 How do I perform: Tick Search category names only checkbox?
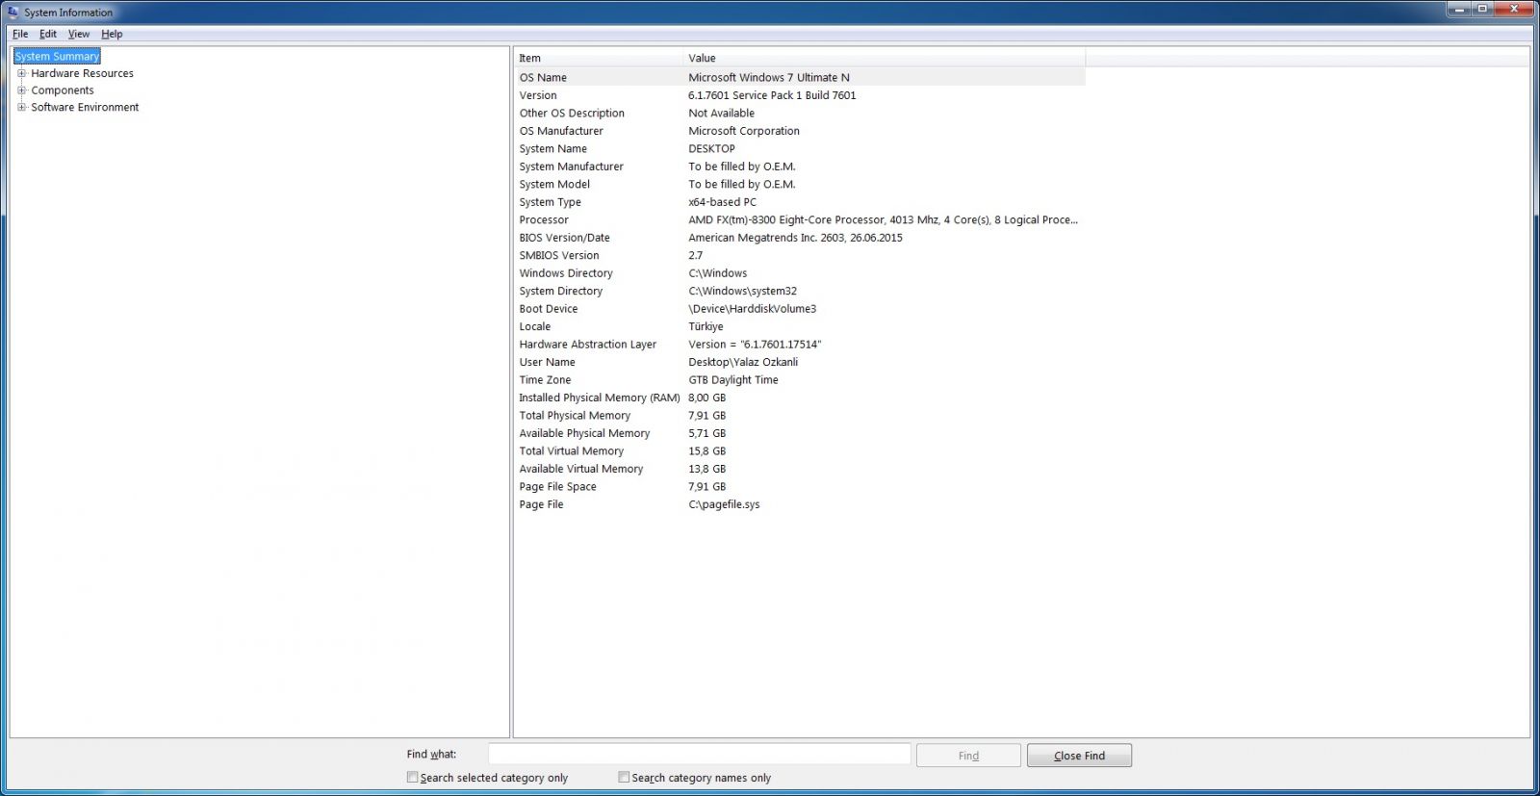point(624,778)
